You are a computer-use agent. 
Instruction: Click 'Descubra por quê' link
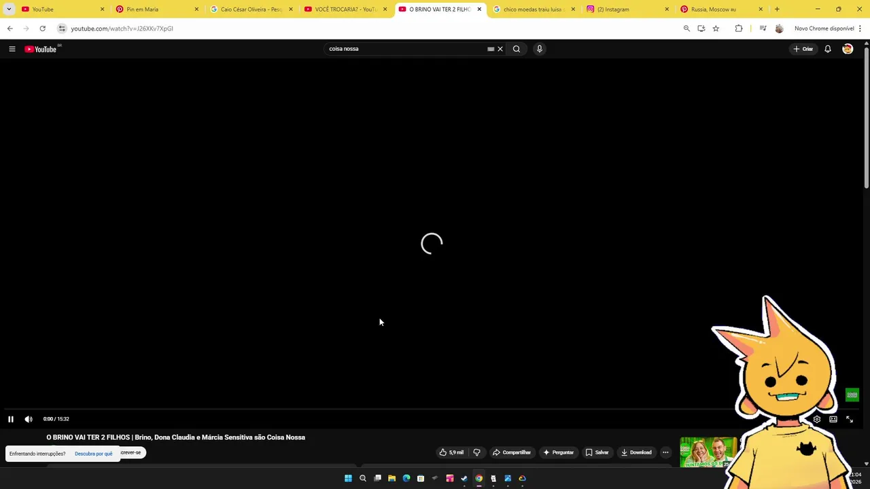[x=94, y=454]
